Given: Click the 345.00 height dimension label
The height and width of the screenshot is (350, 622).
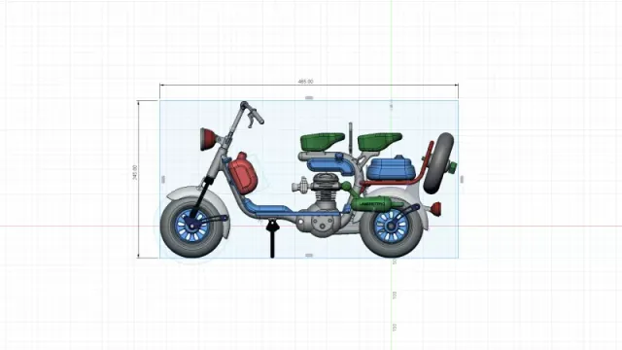Looking at the screenshot, I should click(135, 173).
